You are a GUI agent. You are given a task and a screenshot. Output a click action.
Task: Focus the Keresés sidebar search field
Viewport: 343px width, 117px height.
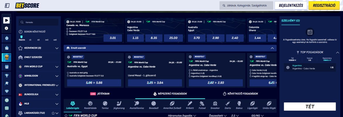(x=38, y=22)
